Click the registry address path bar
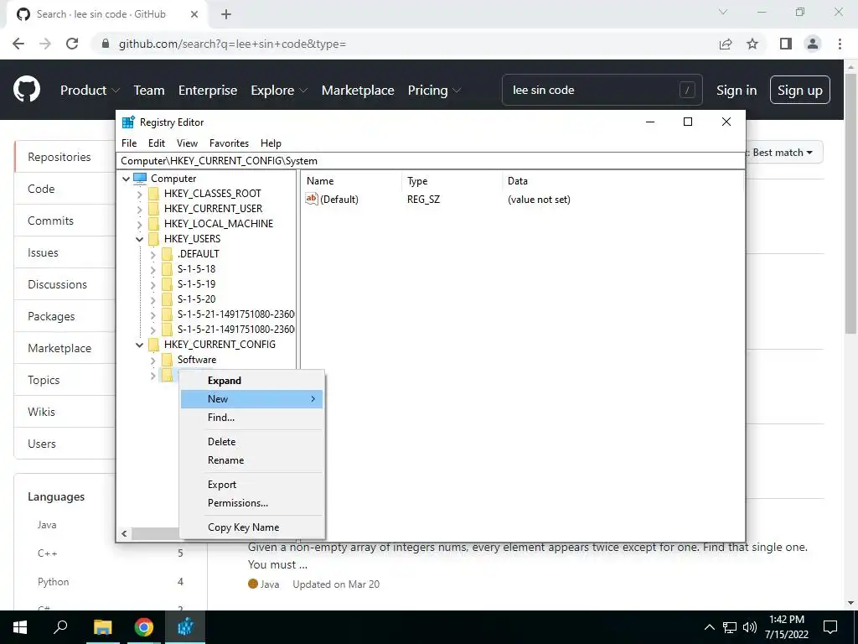 [x=431, y=161]
